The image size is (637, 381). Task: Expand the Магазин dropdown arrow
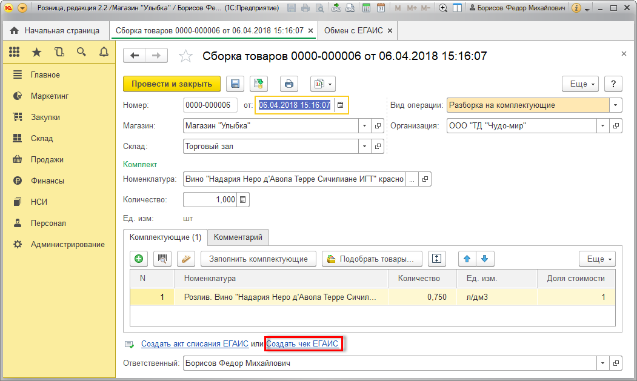pos(364,126)
